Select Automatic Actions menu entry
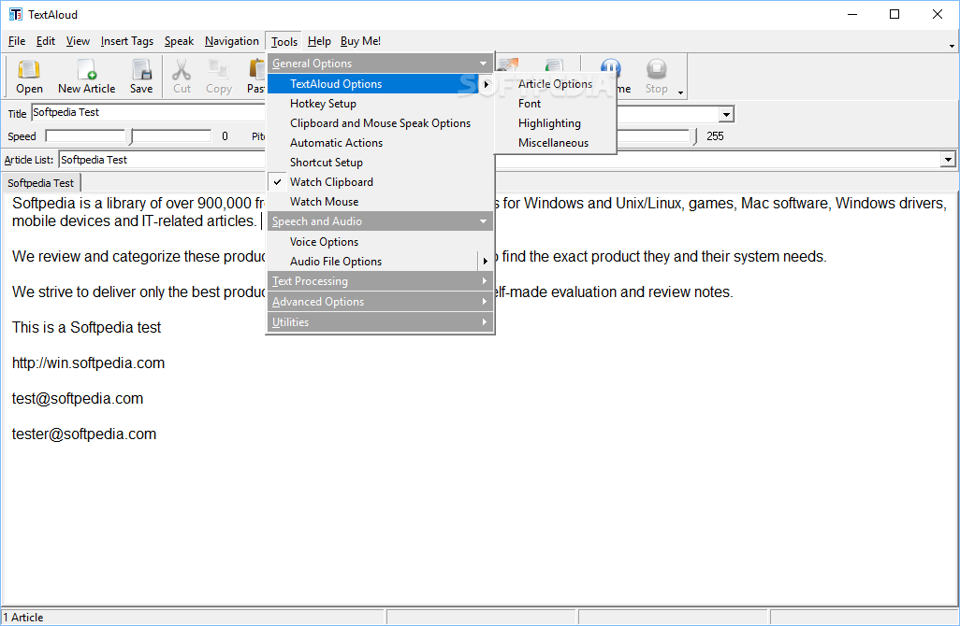 pyautogui.click(x=380, y=142)
